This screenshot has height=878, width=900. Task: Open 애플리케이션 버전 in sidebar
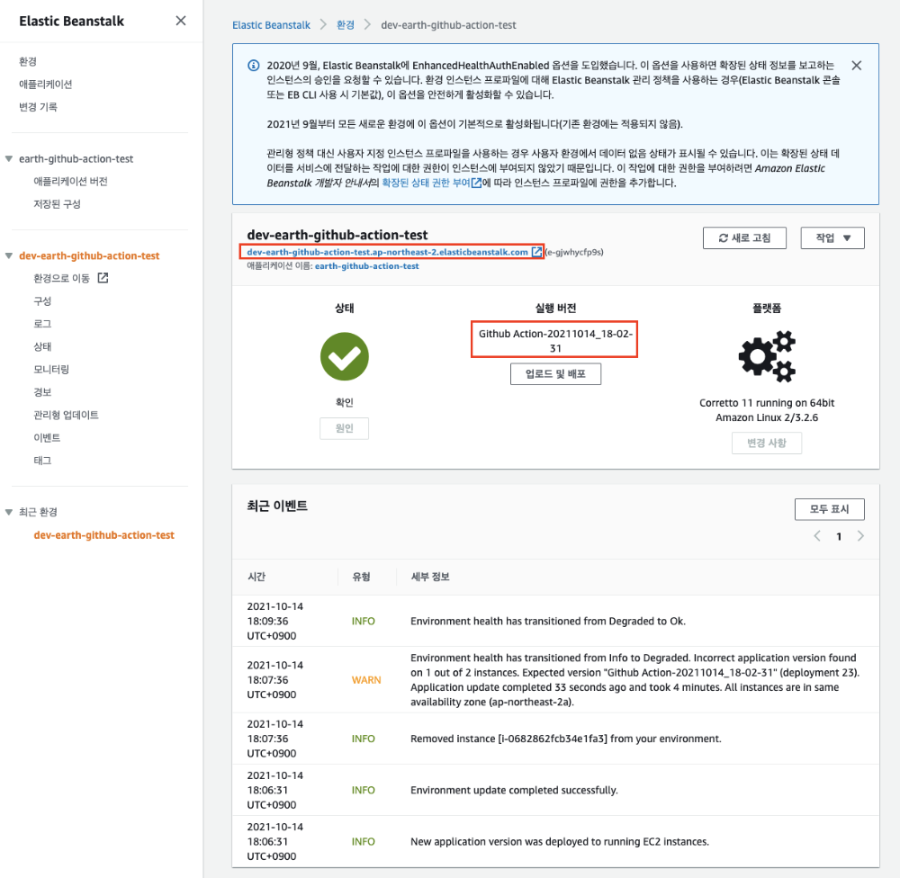pos(70,182)
